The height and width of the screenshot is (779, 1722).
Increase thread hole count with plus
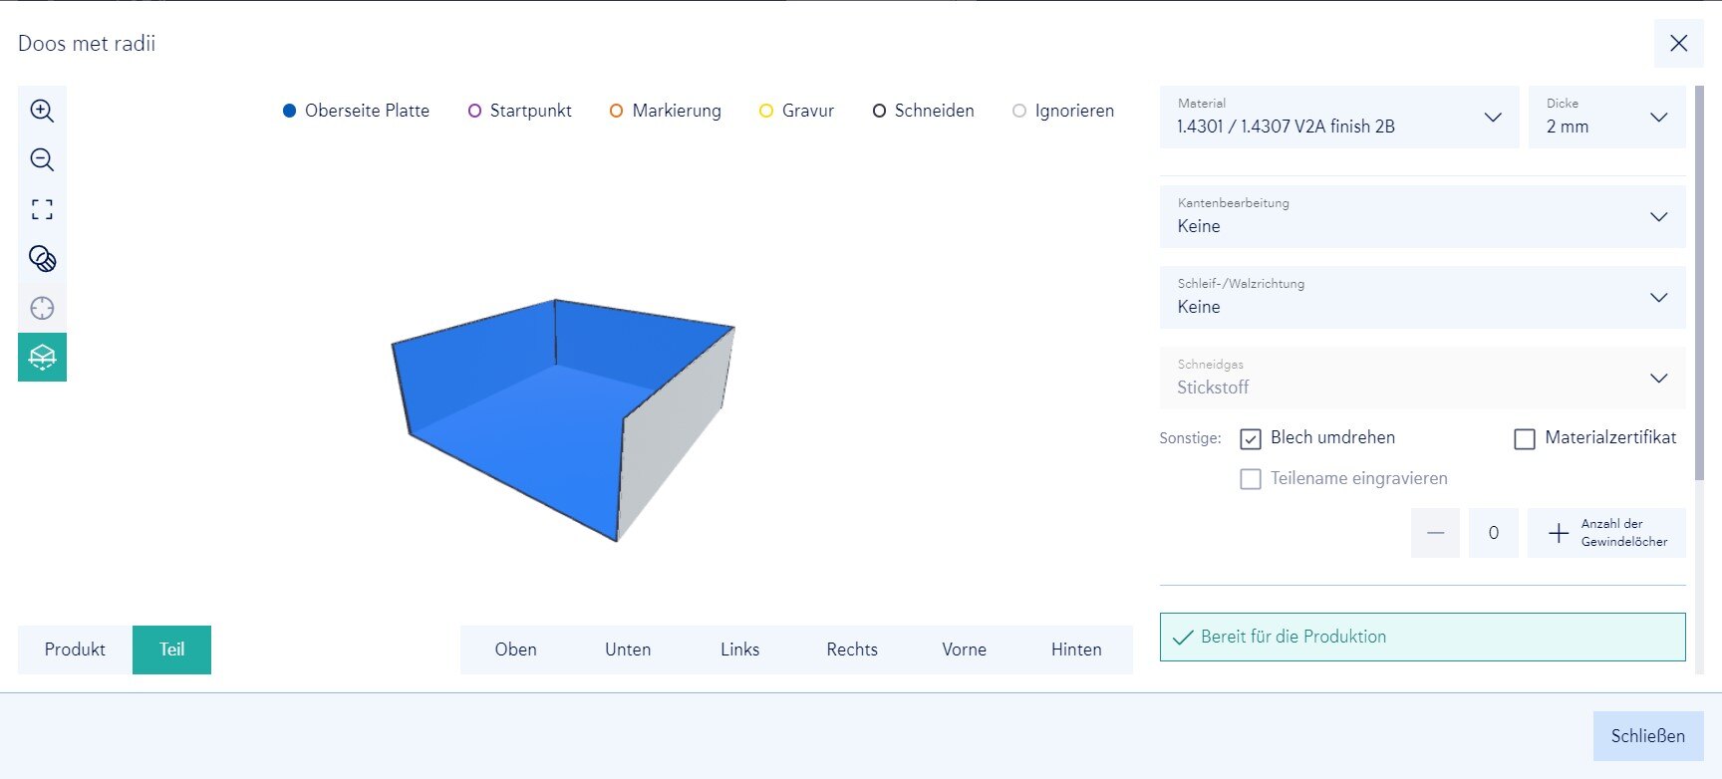click(x=1559, y=533)
